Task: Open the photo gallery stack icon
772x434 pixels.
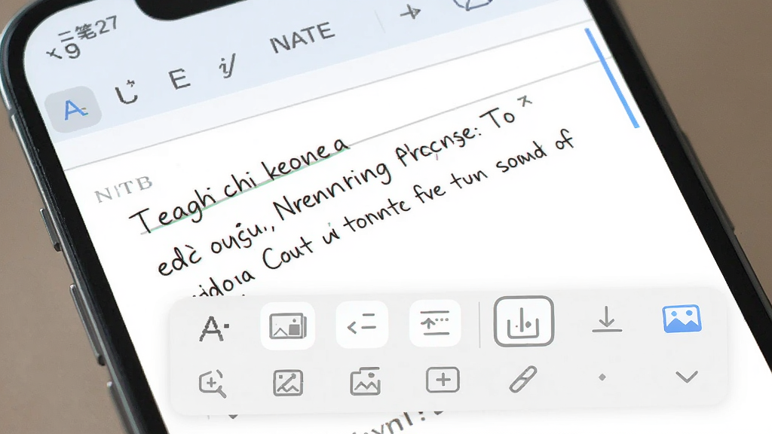Action: 366,381
